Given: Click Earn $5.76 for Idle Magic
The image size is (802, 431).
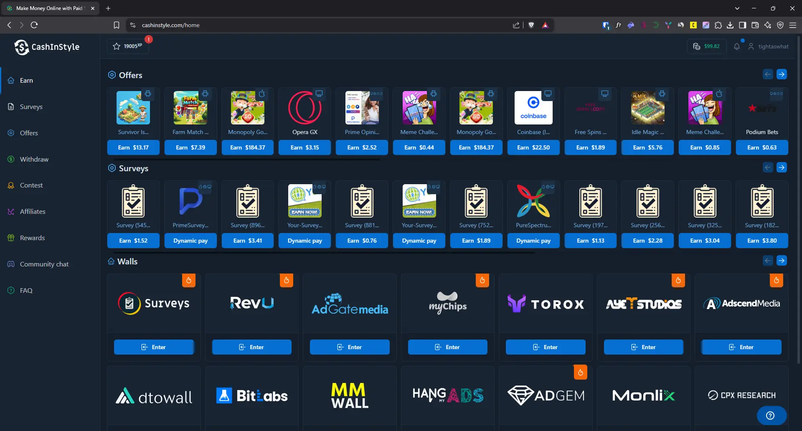Looking at the screenshot, I should point(648,147).
